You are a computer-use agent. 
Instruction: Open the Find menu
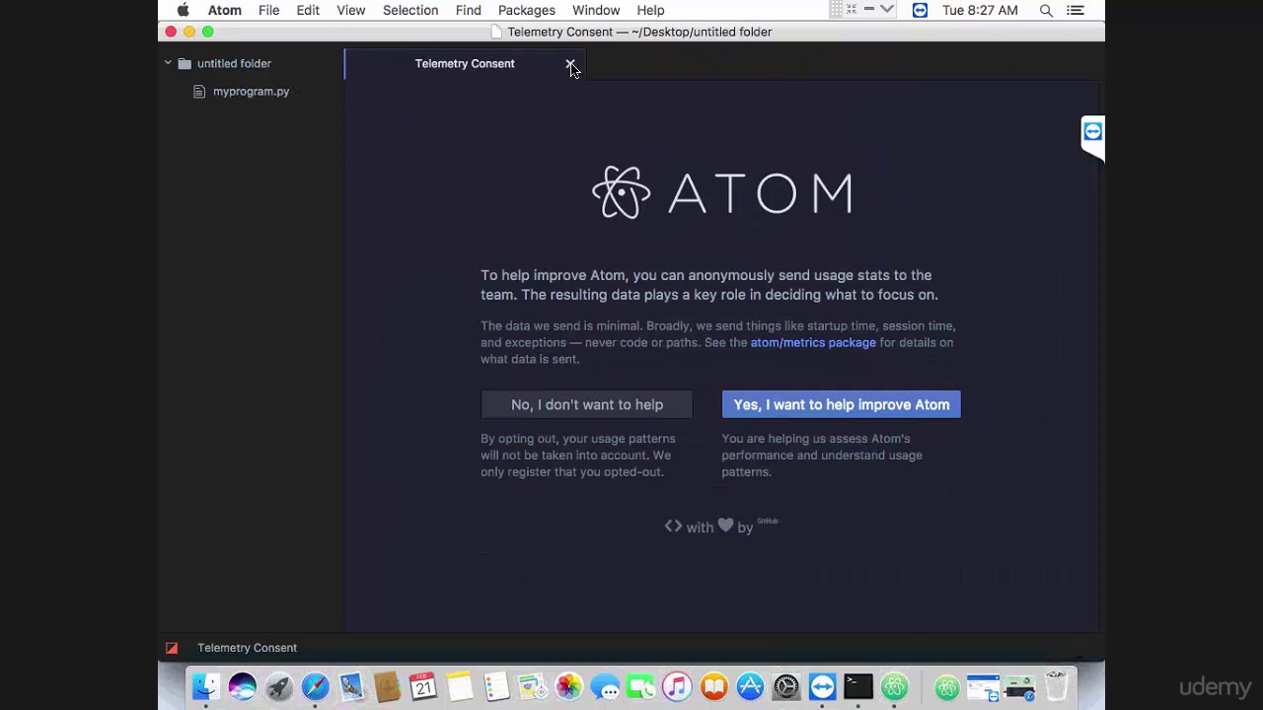pyautogui.click(x=468, y=10)
